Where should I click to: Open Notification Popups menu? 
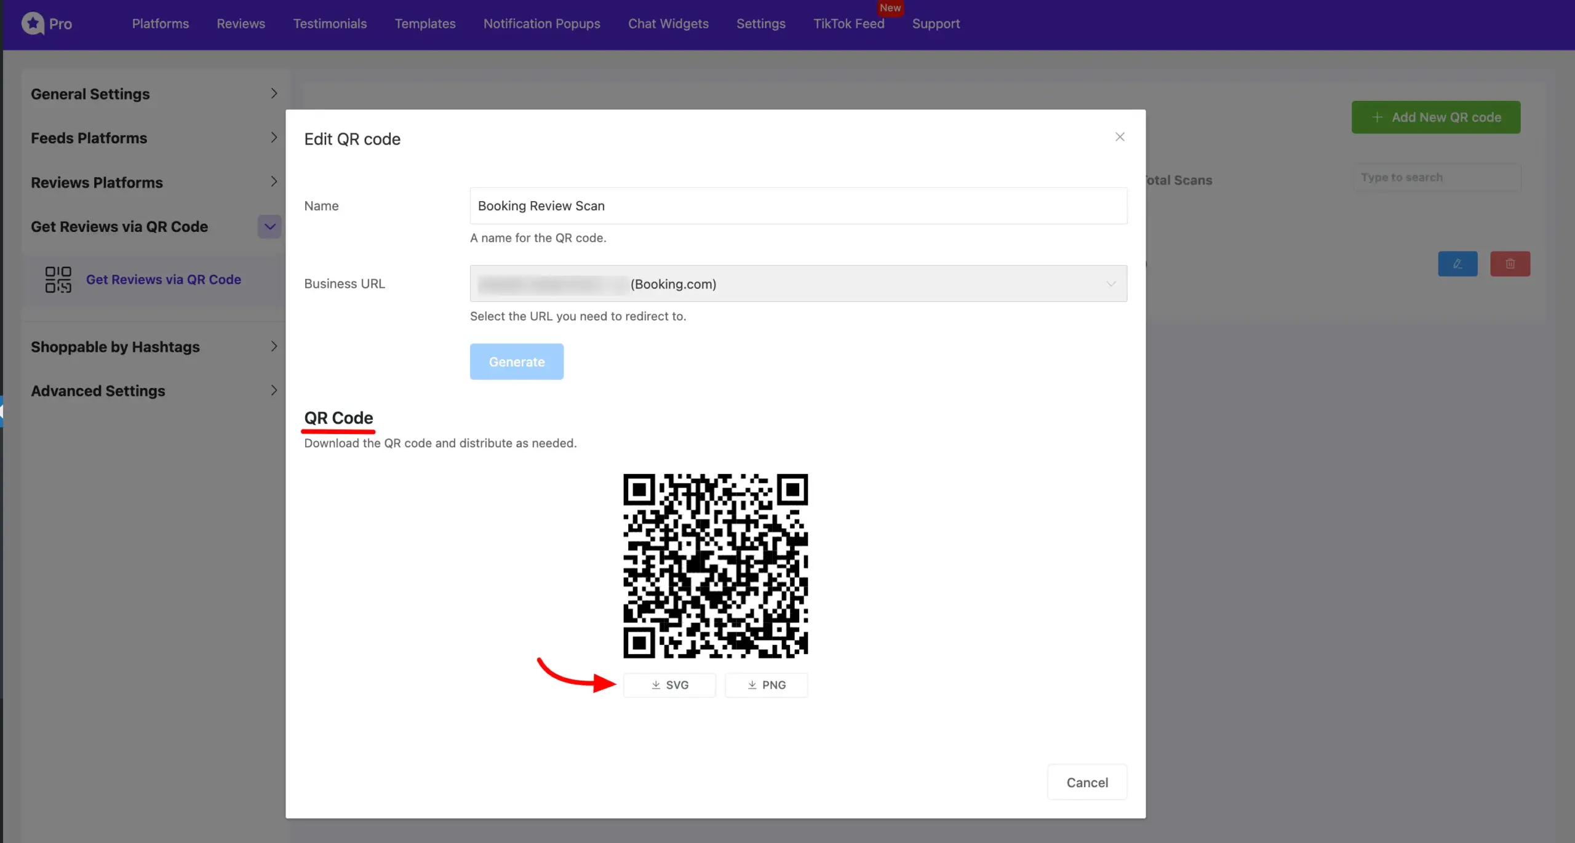541,23
